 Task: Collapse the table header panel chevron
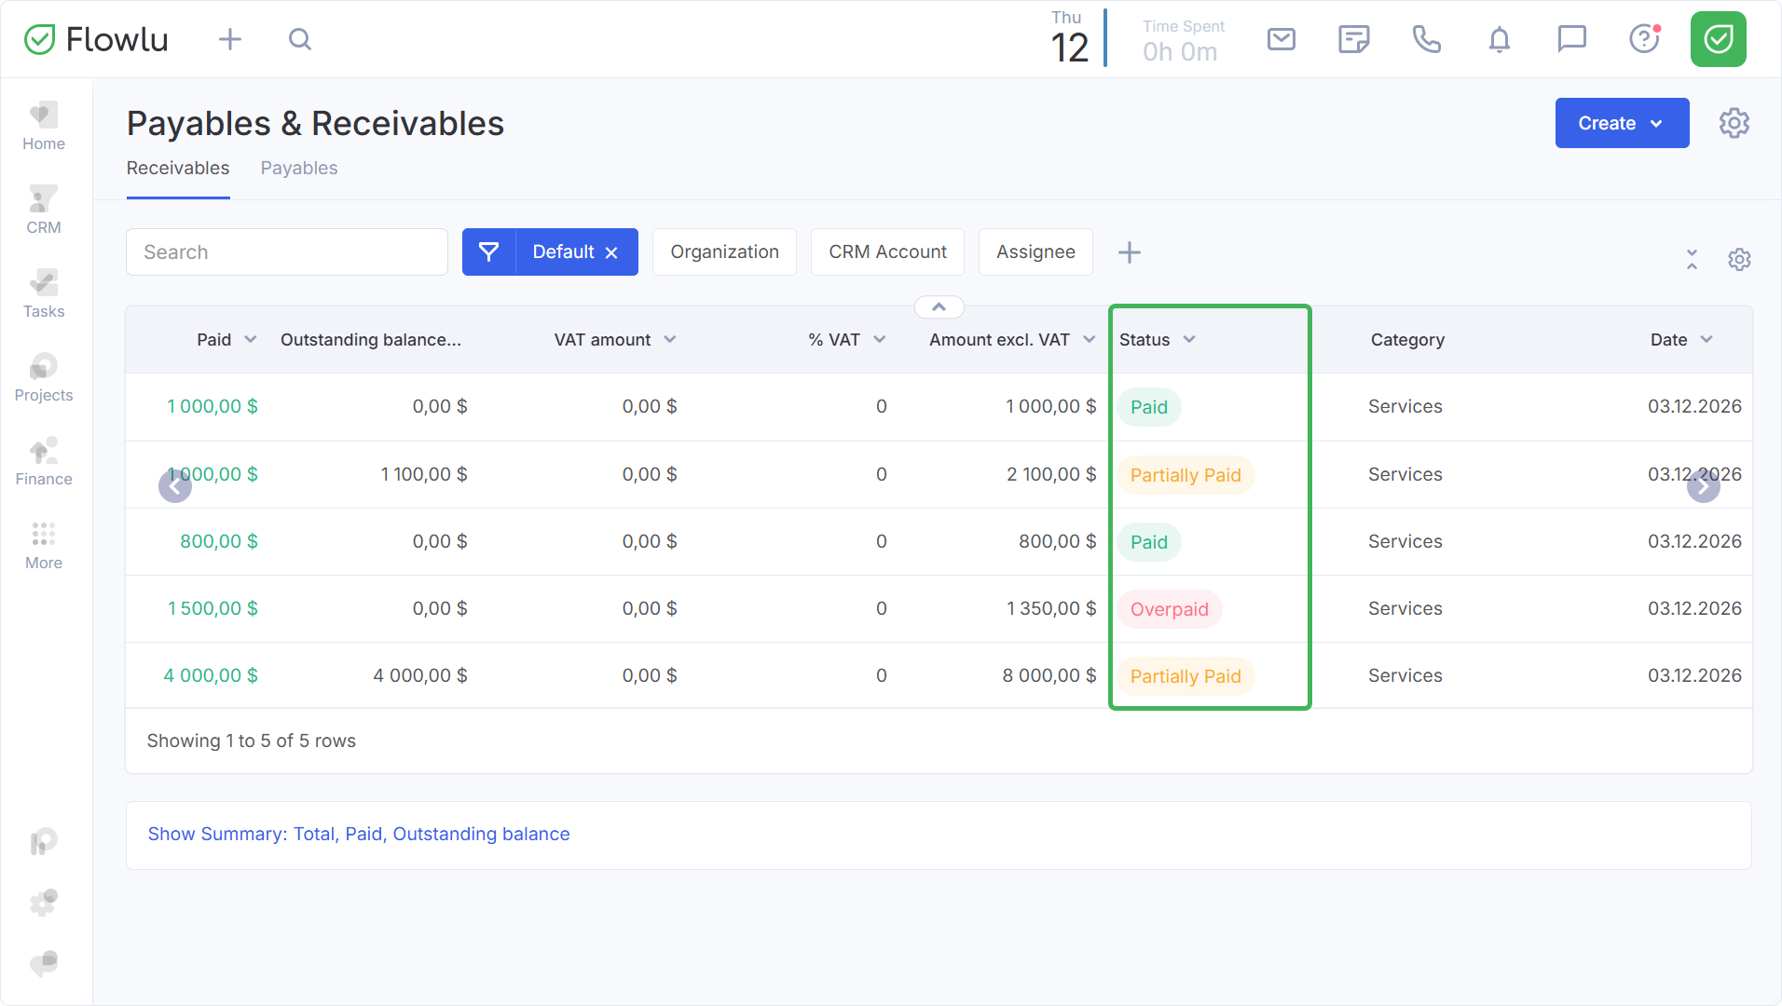pos(939,307)
